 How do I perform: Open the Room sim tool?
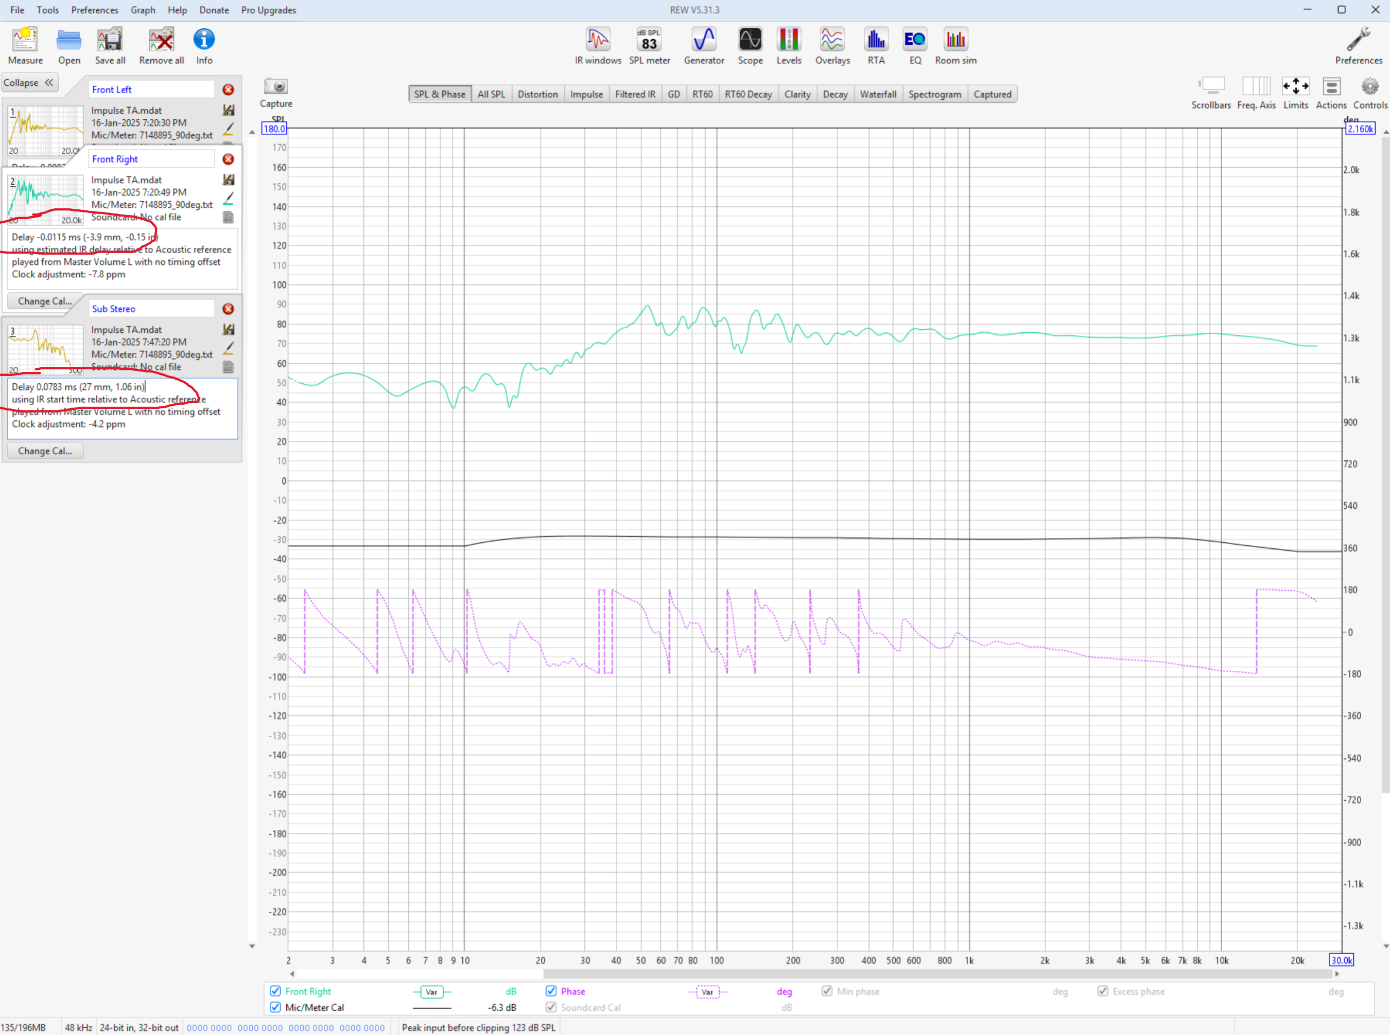(955, 46)
